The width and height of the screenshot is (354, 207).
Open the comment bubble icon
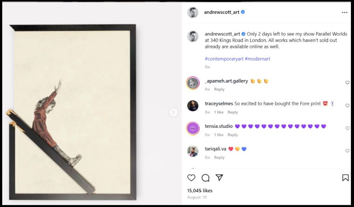(206, 178)
